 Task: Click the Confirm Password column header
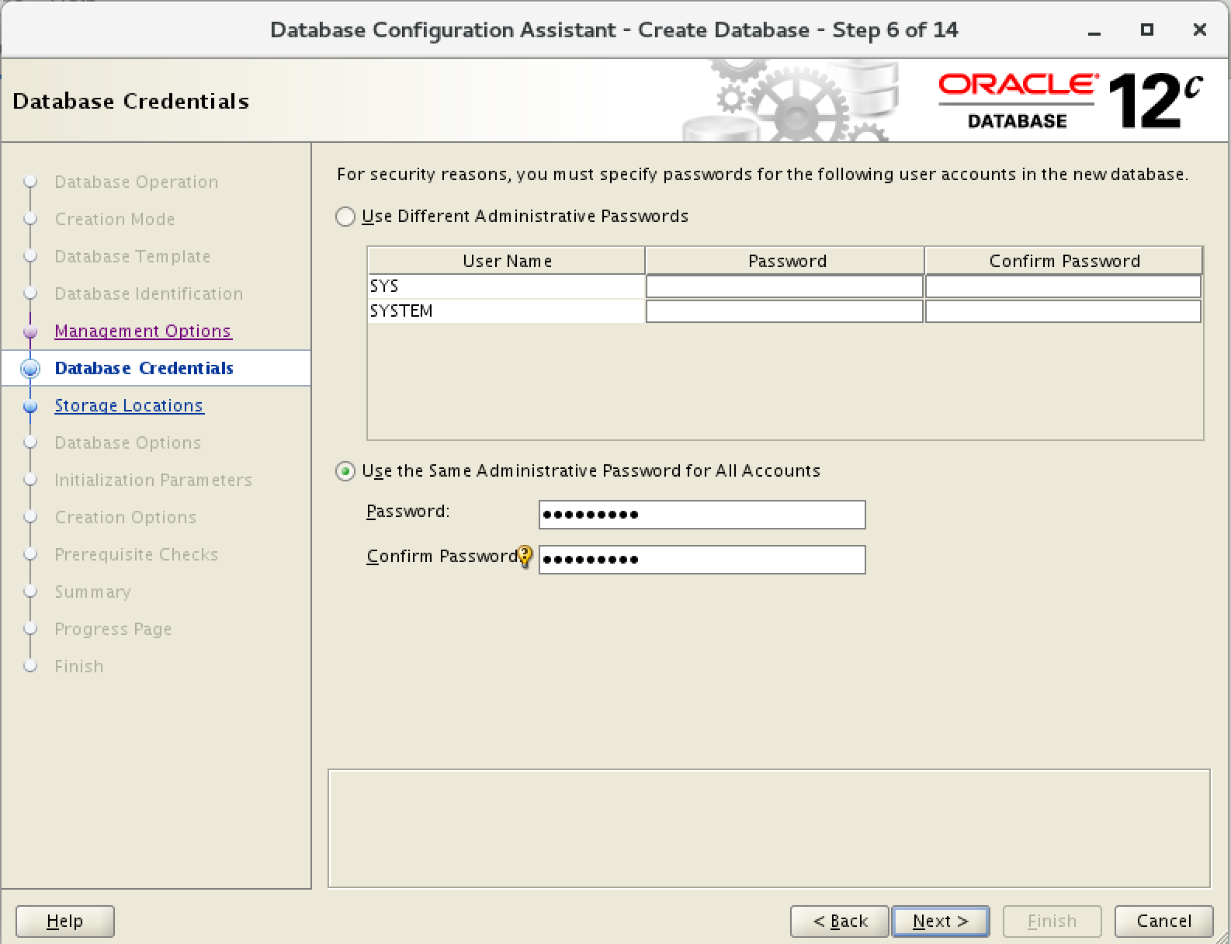click(1064, 261)
